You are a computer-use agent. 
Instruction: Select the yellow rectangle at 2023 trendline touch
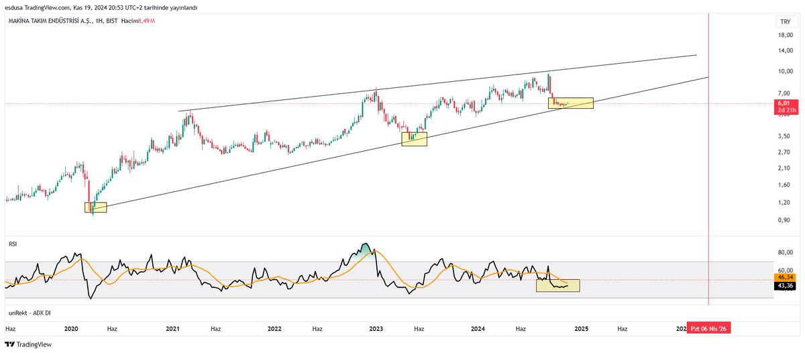coord(414,139)
